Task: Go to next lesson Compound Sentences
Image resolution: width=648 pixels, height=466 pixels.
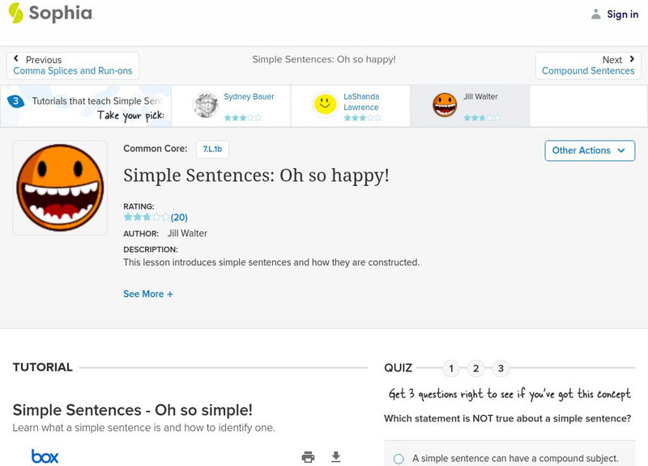Action: [589, 66]
